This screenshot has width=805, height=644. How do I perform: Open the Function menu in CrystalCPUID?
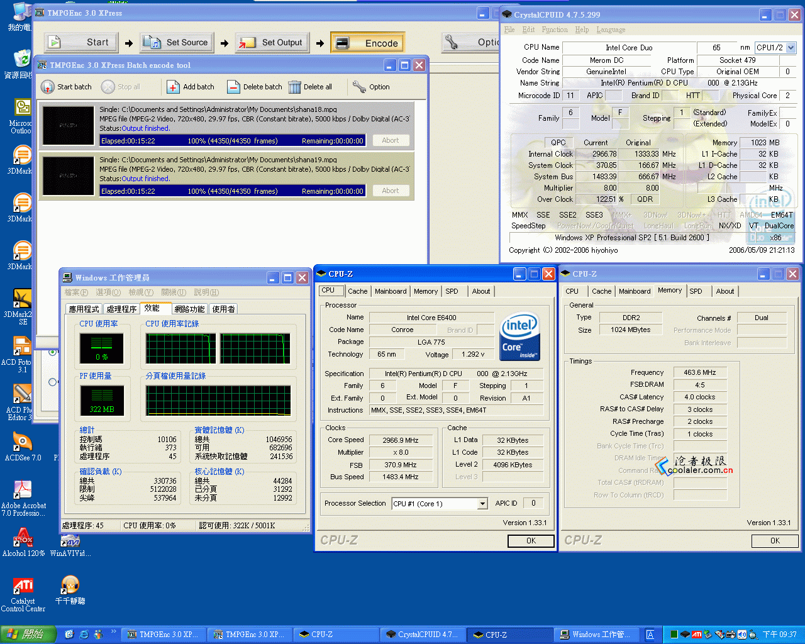pyautogui.click(x=555, y=30)
